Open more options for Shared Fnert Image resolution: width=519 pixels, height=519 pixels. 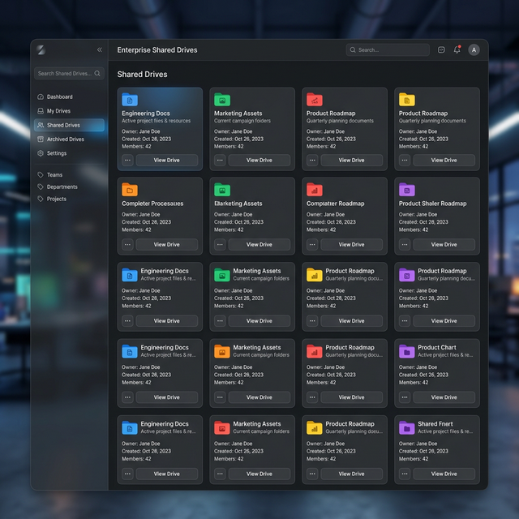pyautogui.click(x=405, y=474)
